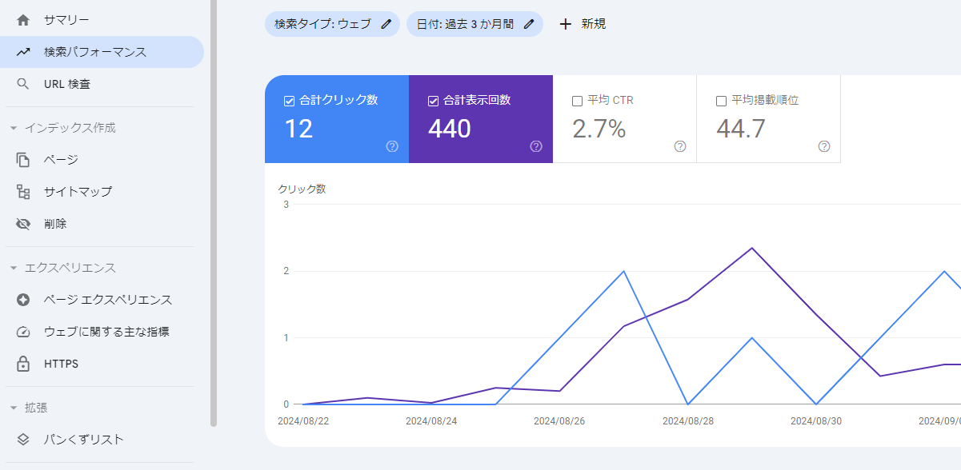
Task: Click the page experience icon
Action: [x=23, y=300]
